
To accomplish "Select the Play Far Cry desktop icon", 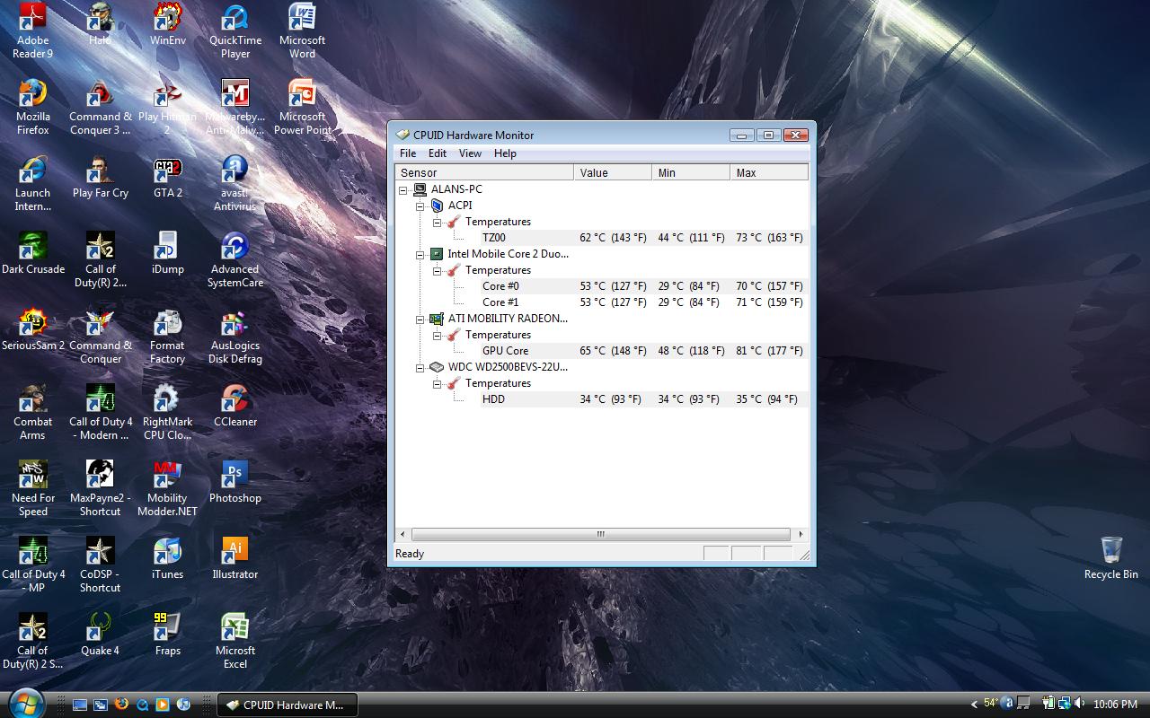I will coord(101,178).
